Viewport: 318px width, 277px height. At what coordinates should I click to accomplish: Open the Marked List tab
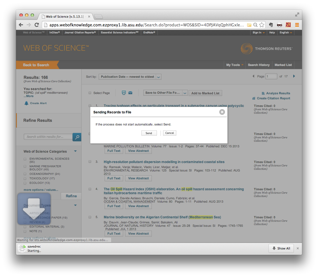coord(283,65)
